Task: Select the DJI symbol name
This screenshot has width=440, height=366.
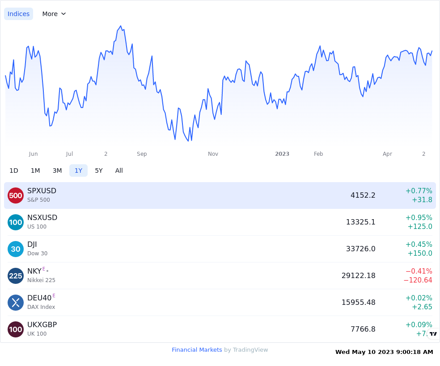Action: click(x=32, y=245)
